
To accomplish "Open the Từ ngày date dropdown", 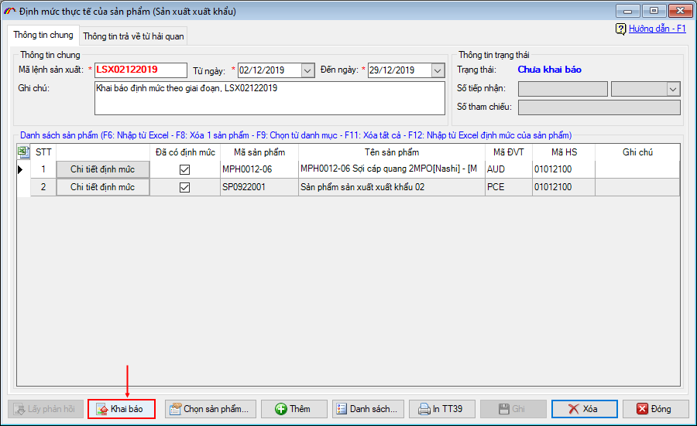I will click(x=307, y=70).
